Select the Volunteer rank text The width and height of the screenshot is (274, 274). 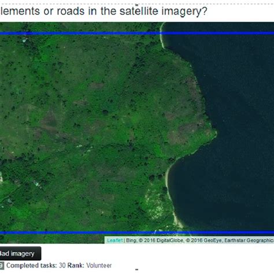(x=99, y=265)
